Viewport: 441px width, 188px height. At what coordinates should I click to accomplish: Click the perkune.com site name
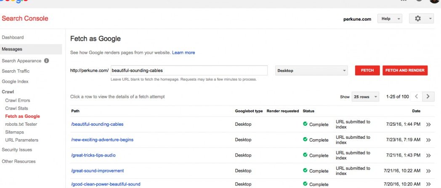point(357,19)
